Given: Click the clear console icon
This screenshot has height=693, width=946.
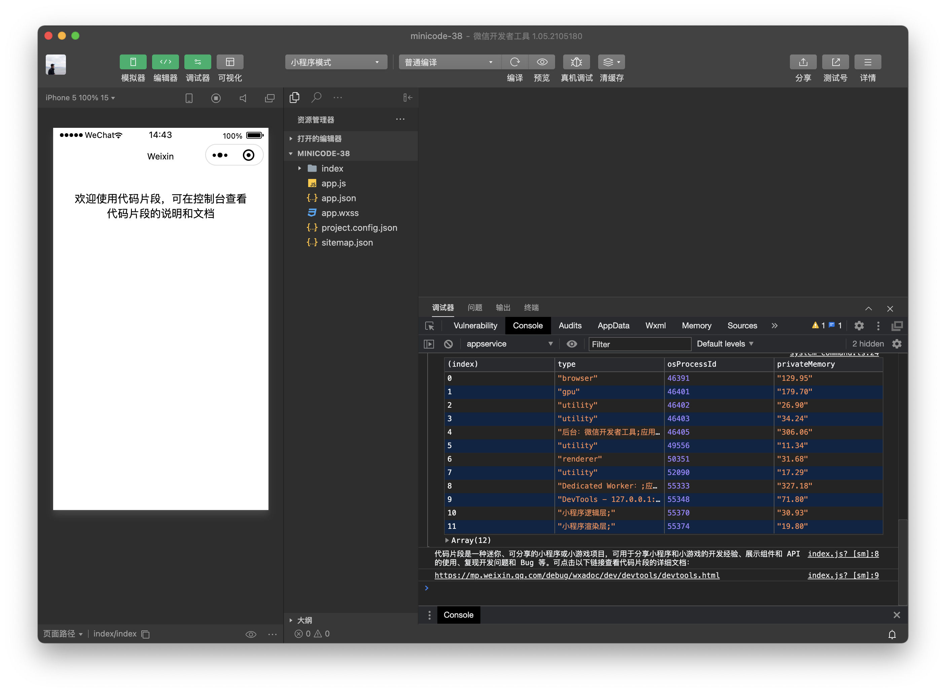Looking at the screenshot, I should pyautogui.click(x=448, y=344).
